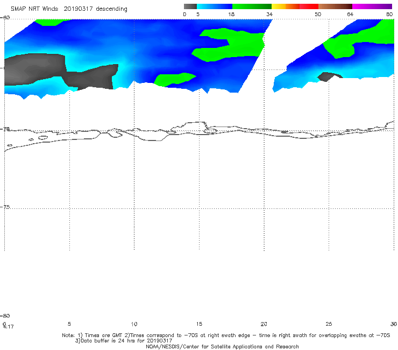This screenshot has width=398, height=350.
Task: Click the 'SMAP NRT Winds 20190317 descending' title
Action: [x=69, y=9]
